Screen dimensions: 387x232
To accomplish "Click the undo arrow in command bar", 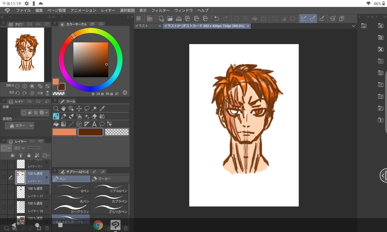I will click(216, 19).
